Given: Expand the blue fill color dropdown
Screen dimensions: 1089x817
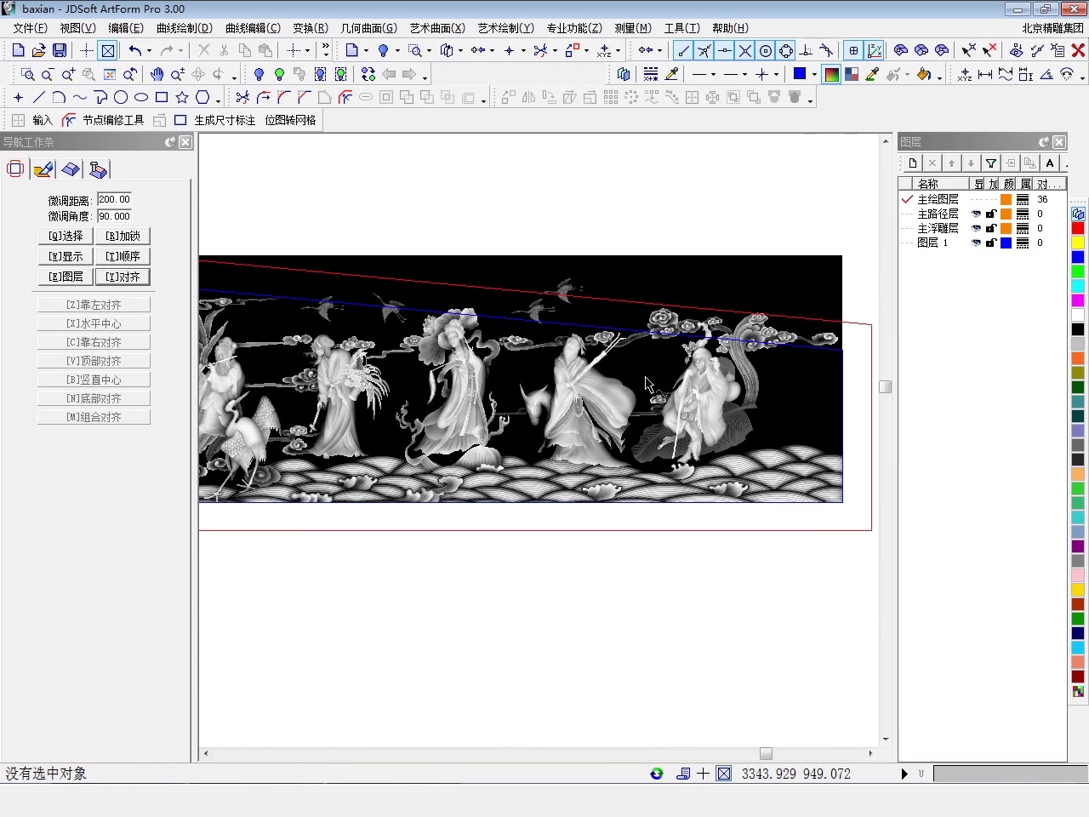Looking at the screenshot, I should click(x=814, y=74).
